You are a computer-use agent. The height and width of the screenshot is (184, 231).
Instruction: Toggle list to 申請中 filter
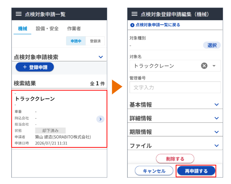pos(76,41)
